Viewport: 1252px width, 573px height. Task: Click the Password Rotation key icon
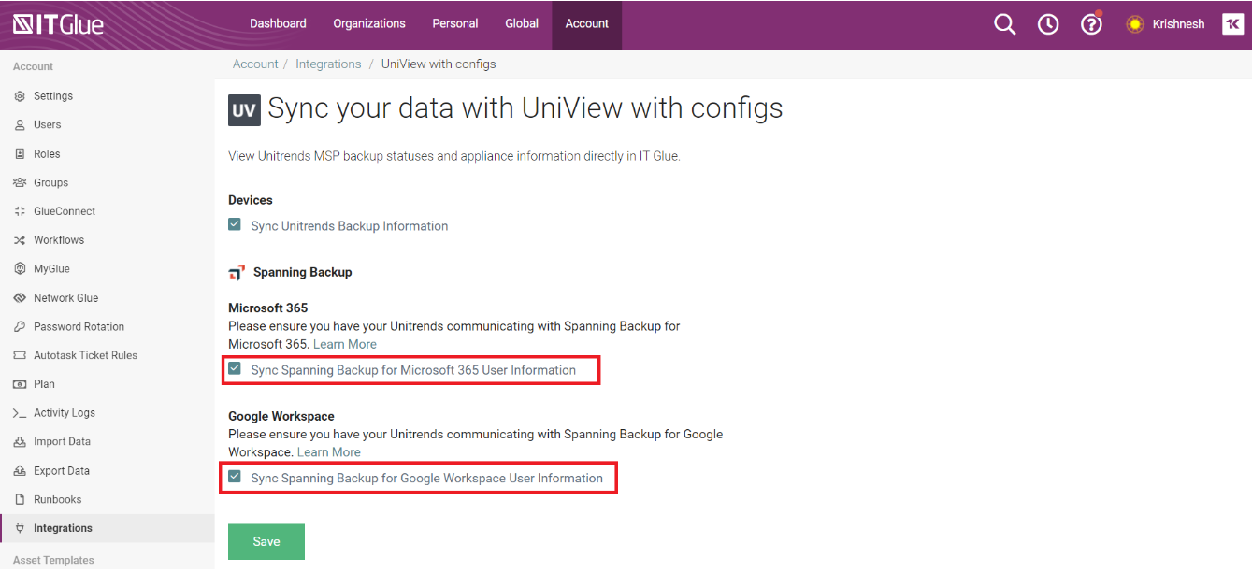click(x=20, y=327)
